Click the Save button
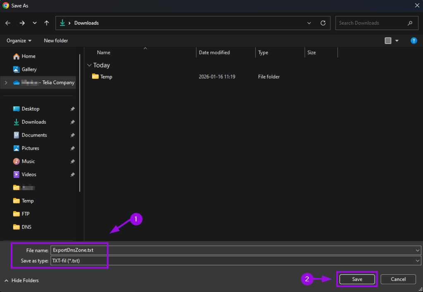Screen dimensions: 423x292 pyautogui.click(x=357, y=279)
